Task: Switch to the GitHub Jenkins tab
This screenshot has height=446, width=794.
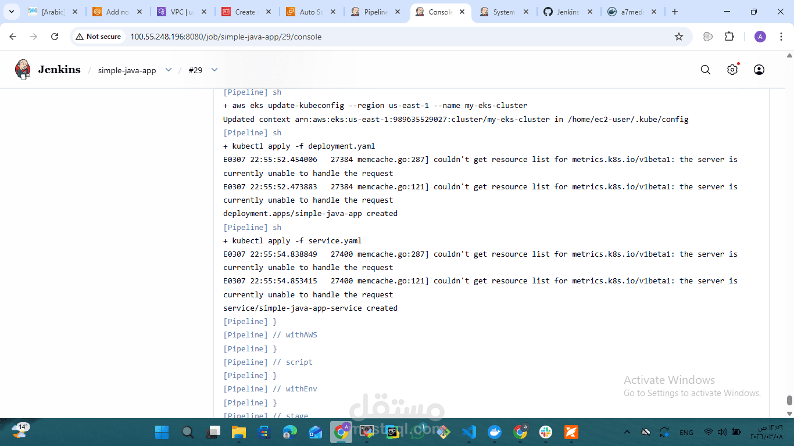Action: click(568, 12)
